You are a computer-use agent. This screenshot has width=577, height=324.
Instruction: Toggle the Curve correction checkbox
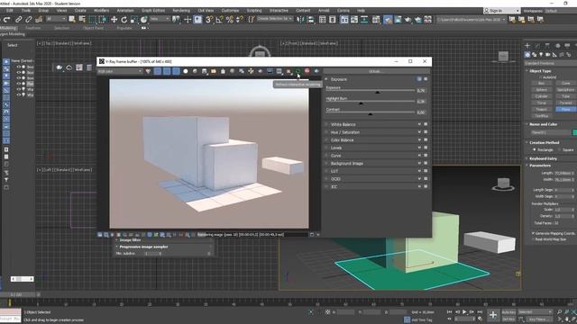point(326,156)
